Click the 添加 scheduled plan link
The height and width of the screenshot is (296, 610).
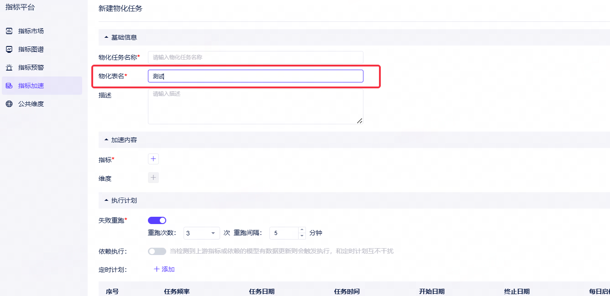(164, 269)
